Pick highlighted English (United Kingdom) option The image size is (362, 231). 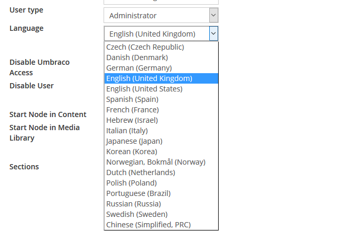tap(149, 78)
